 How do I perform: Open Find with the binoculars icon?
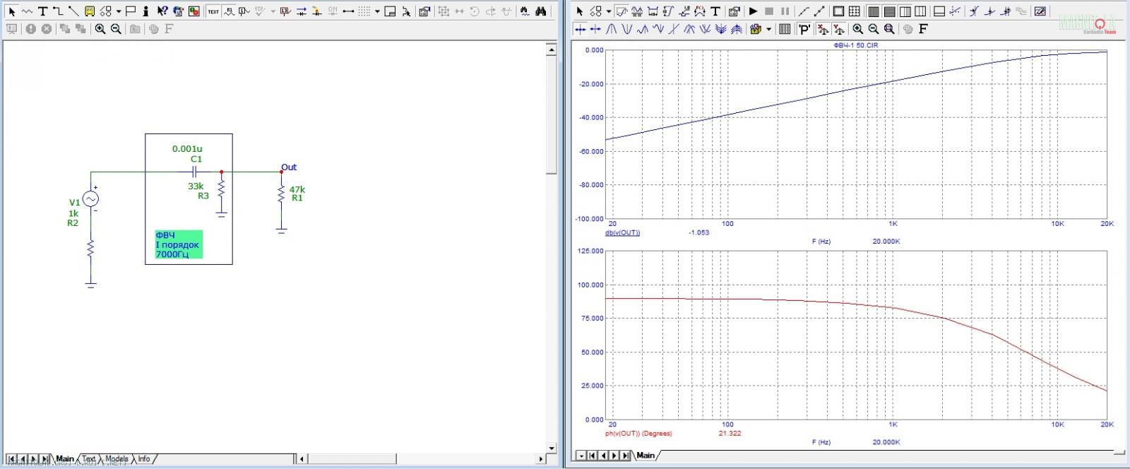click(x=540, y=11)
